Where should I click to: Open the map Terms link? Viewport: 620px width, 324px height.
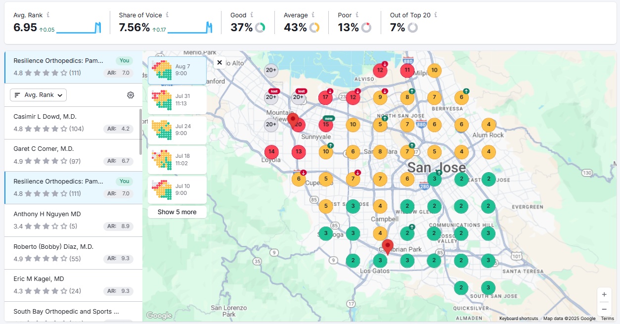click(607, 319)
